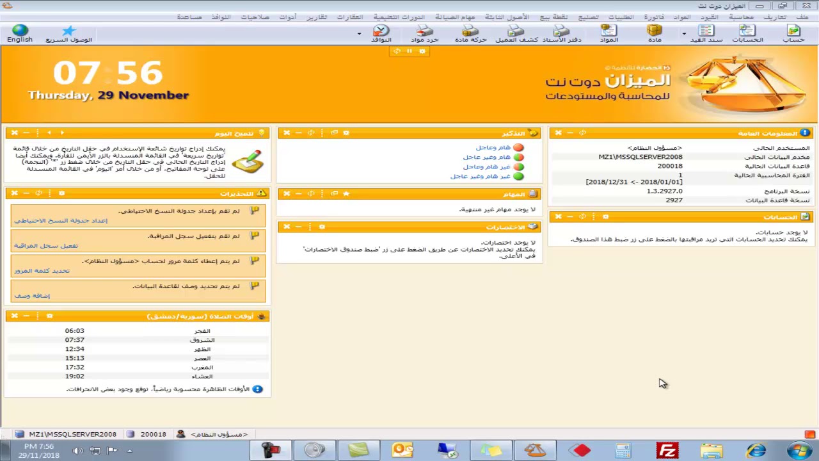Refresh the التذكير (Reminder) panel
The image size is (819, 461).
coord(310,133)
